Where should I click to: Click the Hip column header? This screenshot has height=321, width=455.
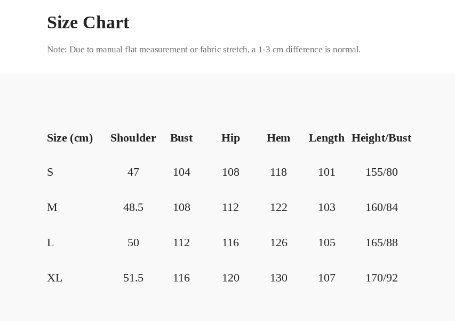(x=230, y=138)
